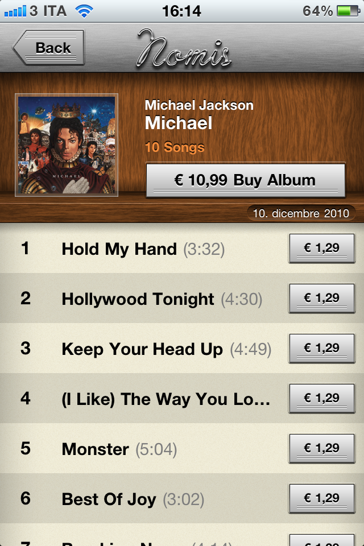Tap the (I Like) The Way You Lo… title
The height and width of the screenshot is (546, 364).
pos(166,399)
